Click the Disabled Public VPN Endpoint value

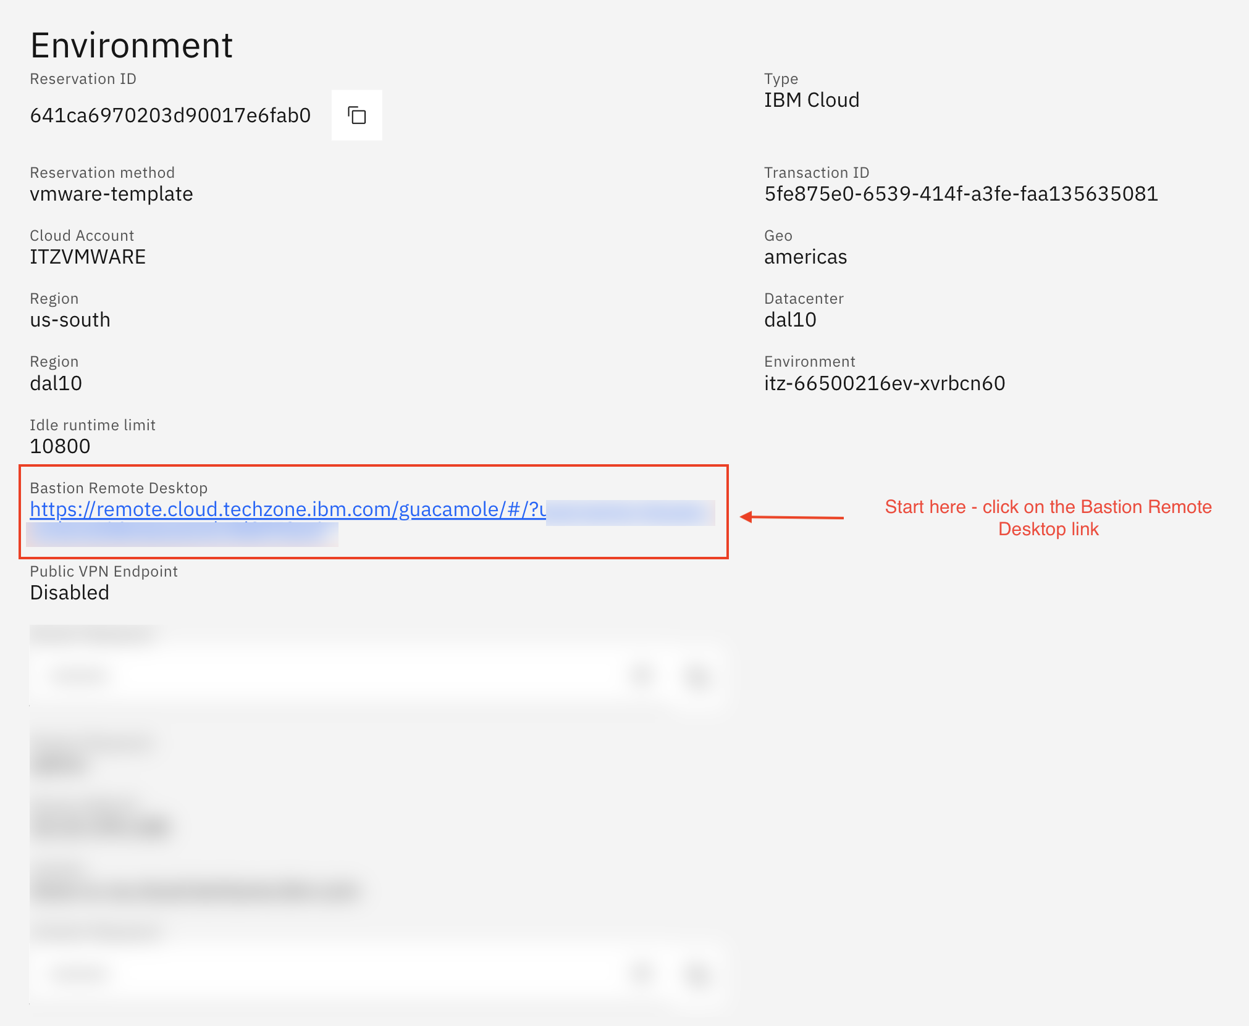(x=69, y=593)
